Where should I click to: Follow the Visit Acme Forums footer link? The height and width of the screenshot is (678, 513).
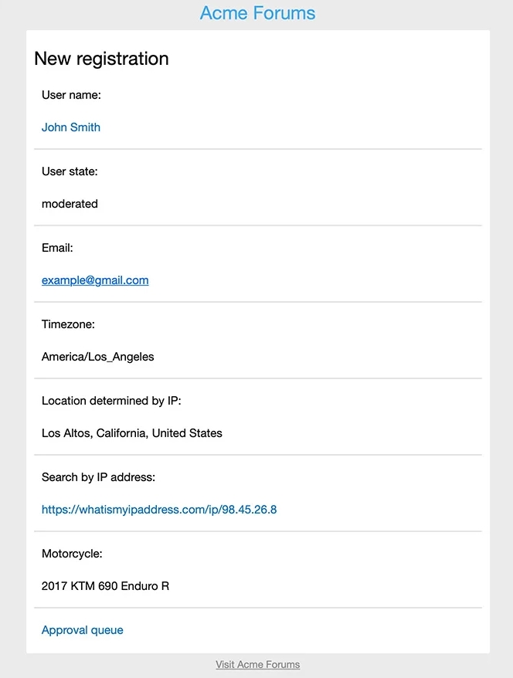[x=257, y=664]
